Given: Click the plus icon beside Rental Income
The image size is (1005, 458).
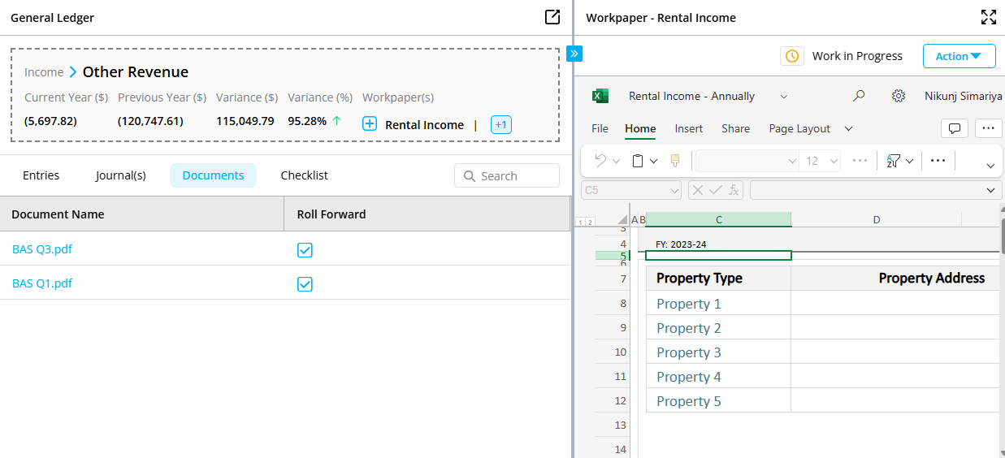Looking at the screenshot, I should click(x=370, y=124).
